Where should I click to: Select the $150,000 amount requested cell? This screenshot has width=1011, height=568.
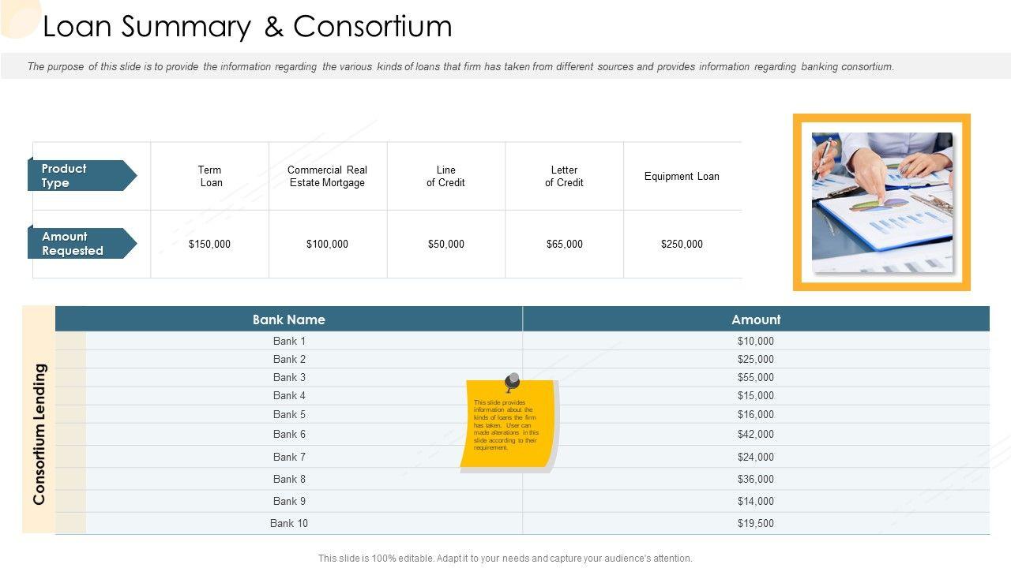[x=210, y=244]
